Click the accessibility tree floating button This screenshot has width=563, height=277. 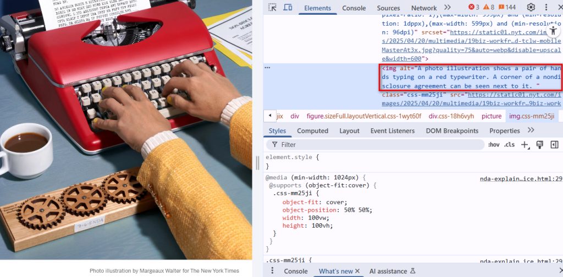tap(553, 31)
